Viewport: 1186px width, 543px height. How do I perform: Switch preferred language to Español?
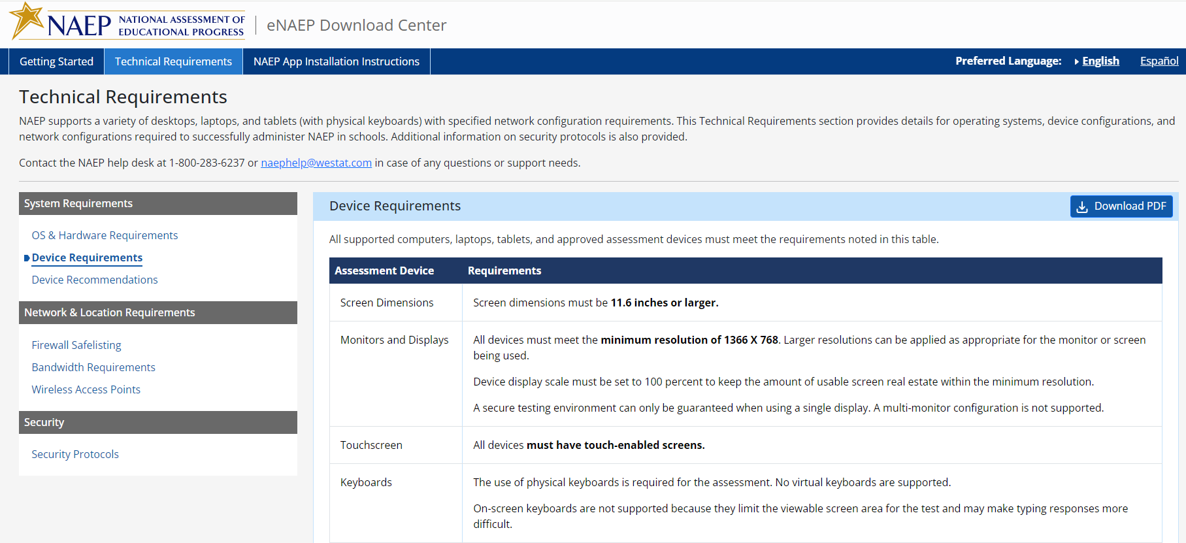[x=1159, y=61]
